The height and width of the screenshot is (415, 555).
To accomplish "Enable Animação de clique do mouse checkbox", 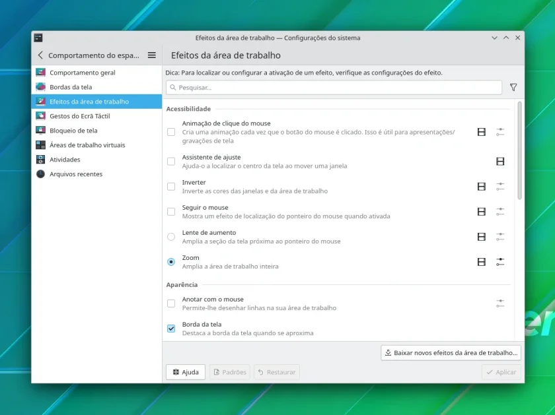I will (x=171, y=132).
